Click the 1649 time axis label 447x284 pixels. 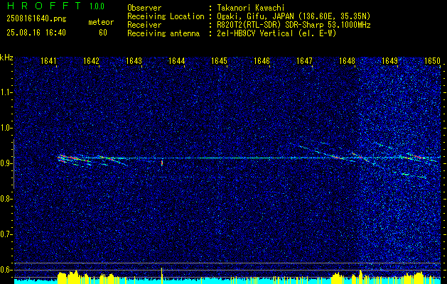coord(389,61)
